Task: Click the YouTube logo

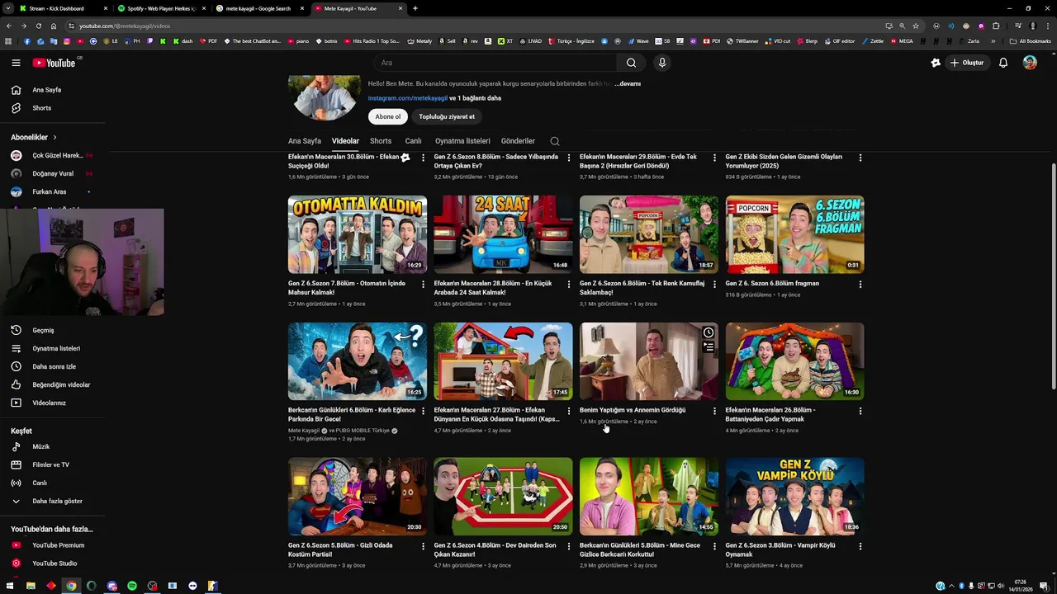Action: [x=54, y=63]
